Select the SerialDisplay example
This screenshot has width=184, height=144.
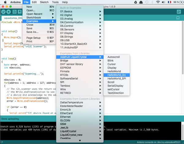[117, 86]
